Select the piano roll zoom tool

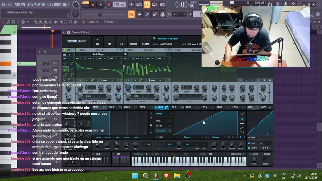[71, 22]
